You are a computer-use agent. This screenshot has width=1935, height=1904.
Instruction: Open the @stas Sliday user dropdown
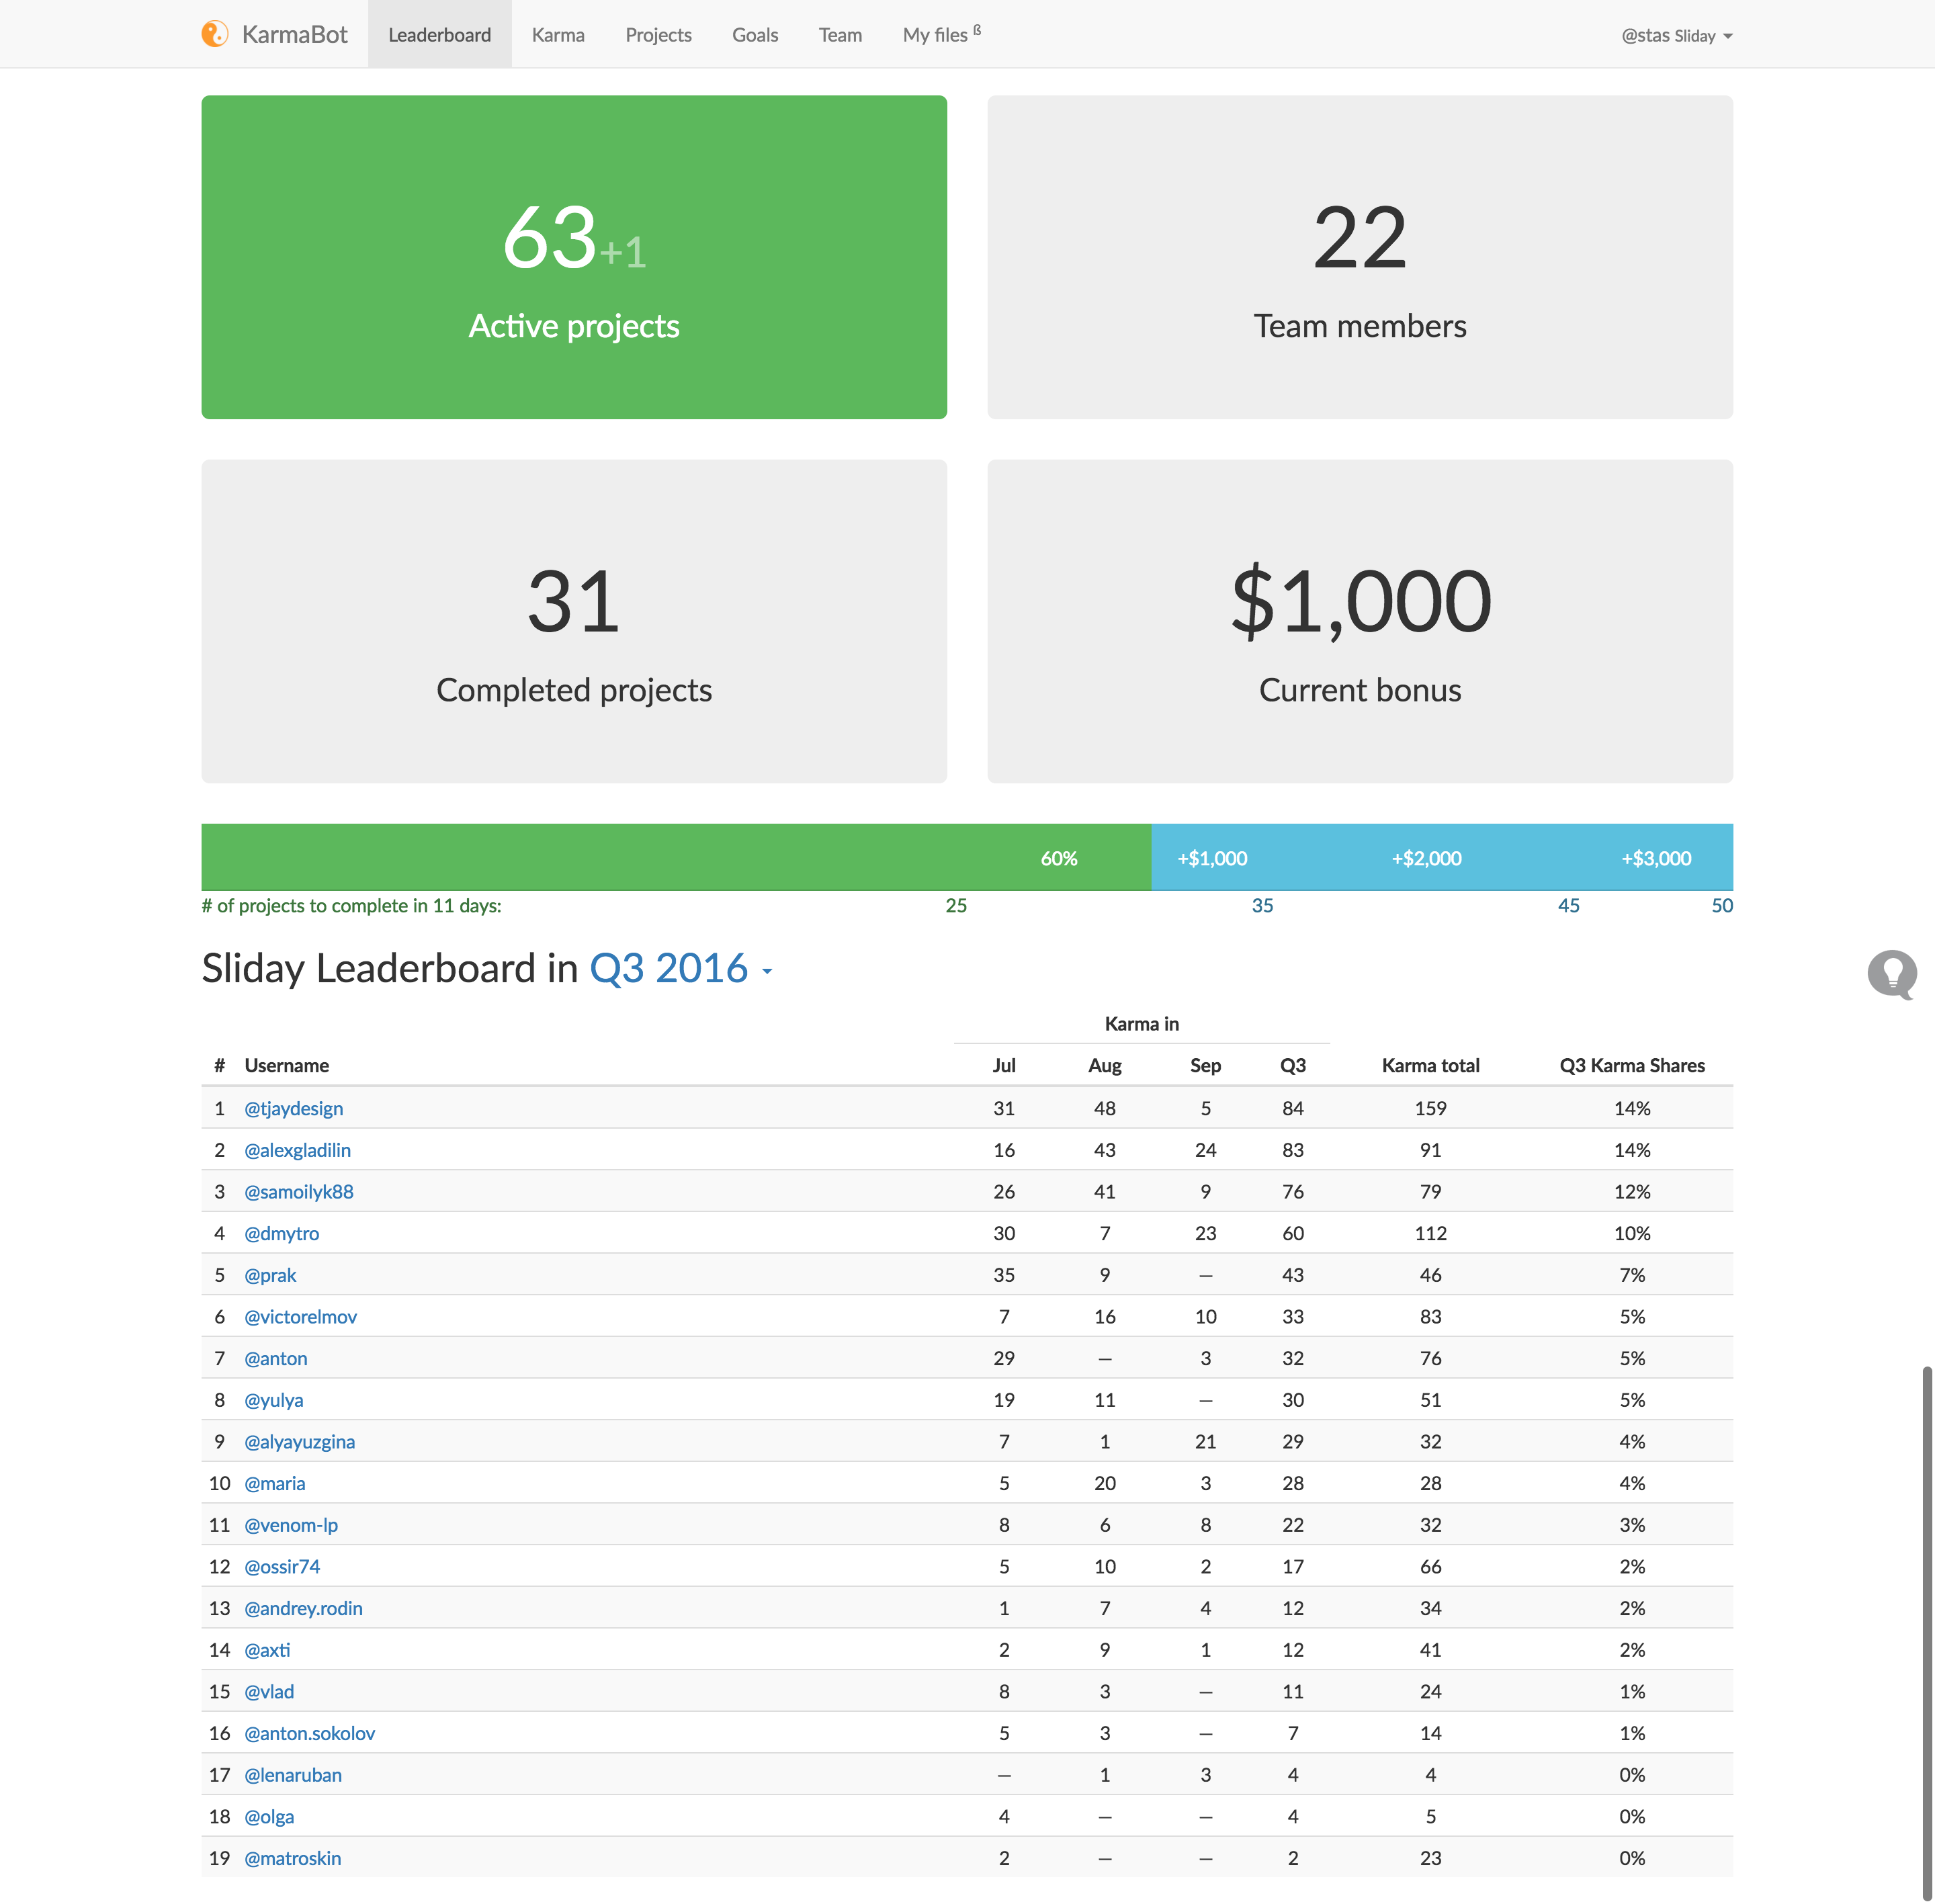(1676, 35)
